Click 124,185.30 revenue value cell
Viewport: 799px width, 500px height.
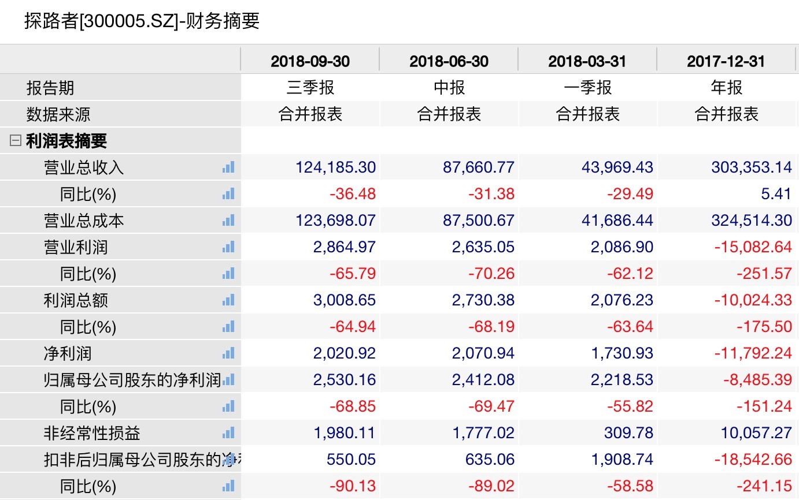[x=335, y=167]
